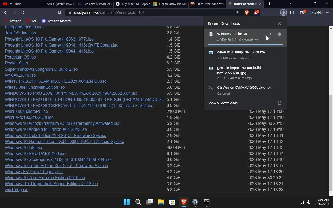Switch to QEMU for Windows tab
Image resolution: width=333 pixels, height=208 pixels.
208,4
